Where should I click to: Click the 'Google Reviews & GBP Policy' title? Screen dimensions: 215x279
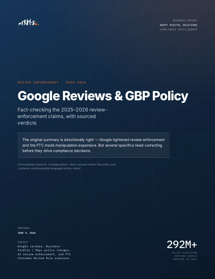click(103, 96)
